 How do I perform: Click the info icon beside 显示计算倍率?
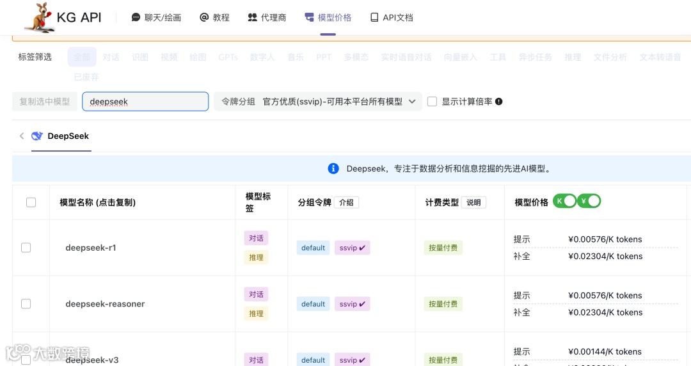click(x=499, y=102)
